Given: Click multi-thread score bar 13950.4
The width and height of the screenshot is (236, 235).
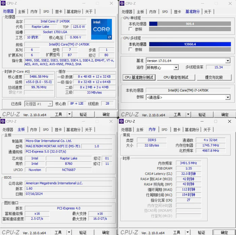Looking at the screenshot, I should (x=190, y=44).
